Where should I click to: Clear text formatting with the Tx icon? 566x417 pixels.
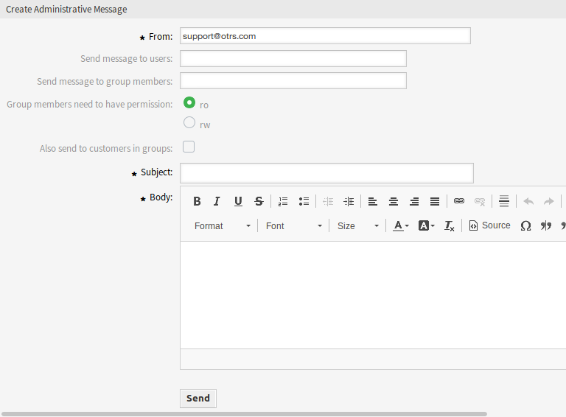click(449, 226)
